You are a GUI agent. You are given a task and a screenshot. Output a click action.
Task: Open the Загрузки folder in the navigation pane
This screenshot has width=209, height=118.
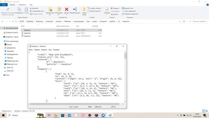point(9,51)
